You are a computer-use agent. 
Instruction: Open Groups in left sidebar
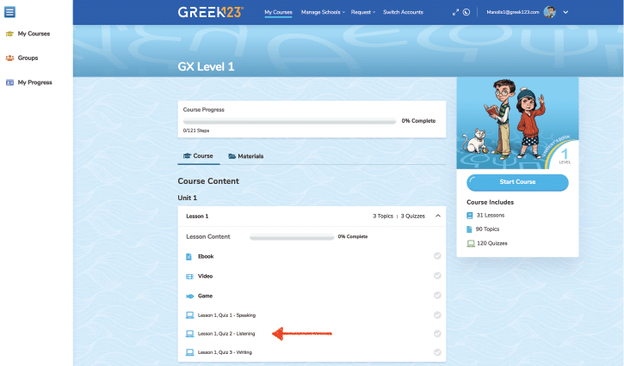tap(28, 58)
